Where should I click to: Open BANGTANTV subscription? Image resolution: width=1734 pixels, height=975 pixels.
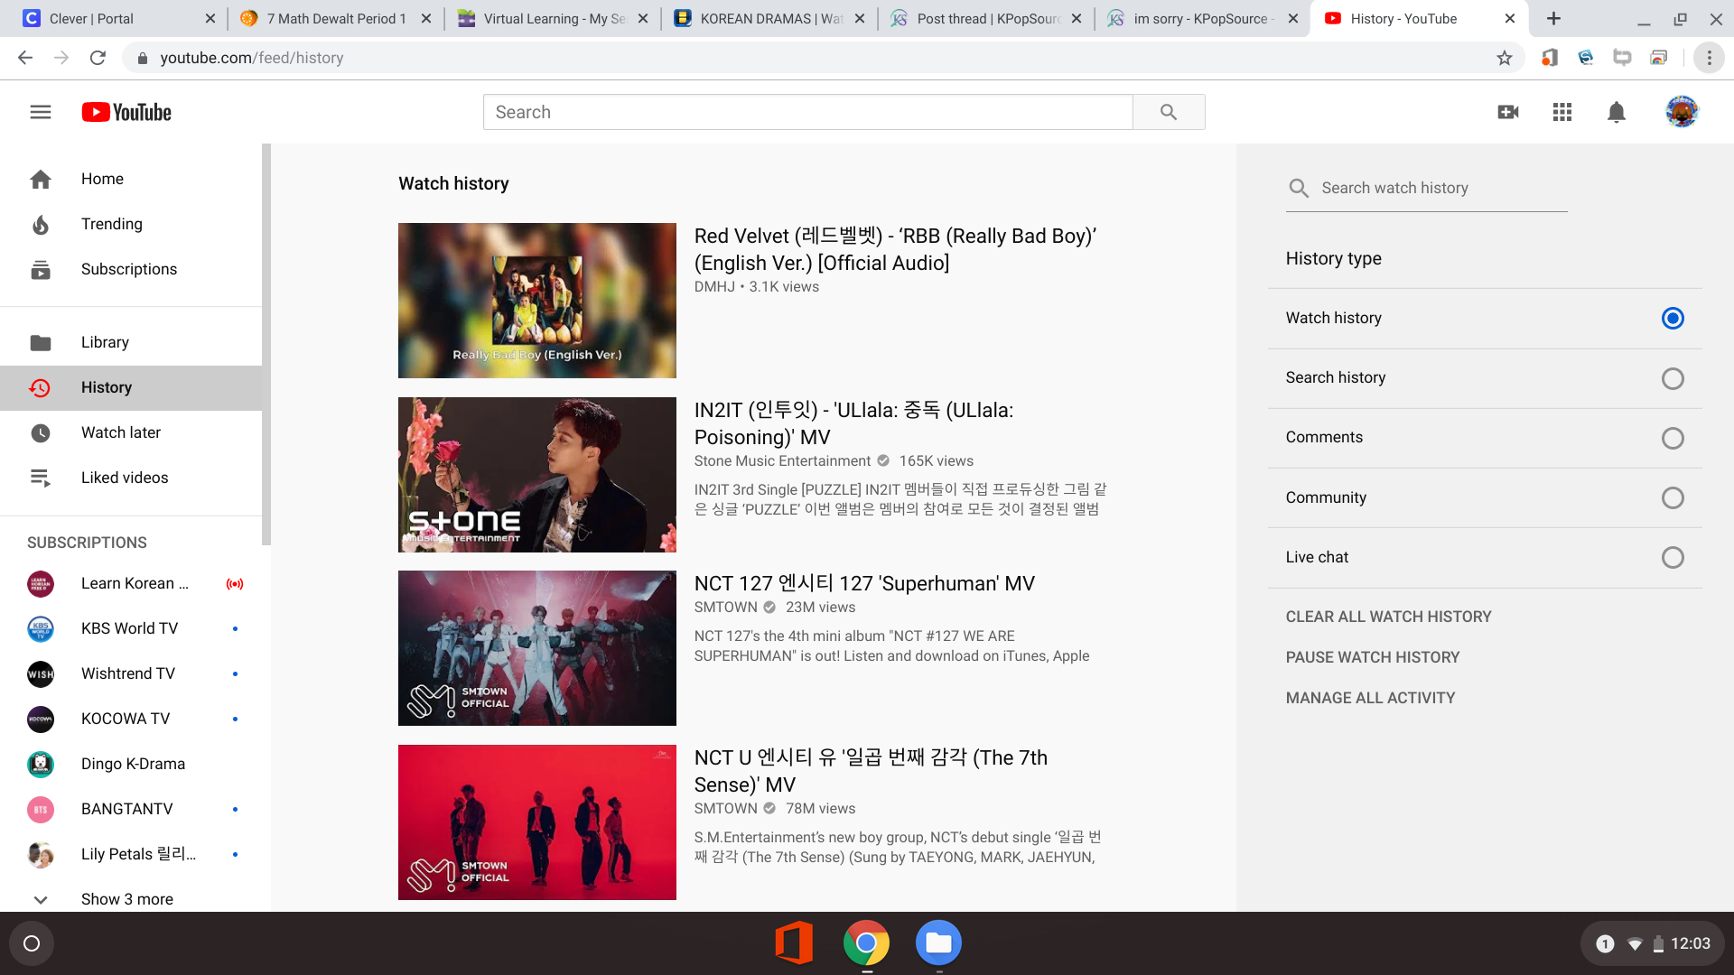131,809
